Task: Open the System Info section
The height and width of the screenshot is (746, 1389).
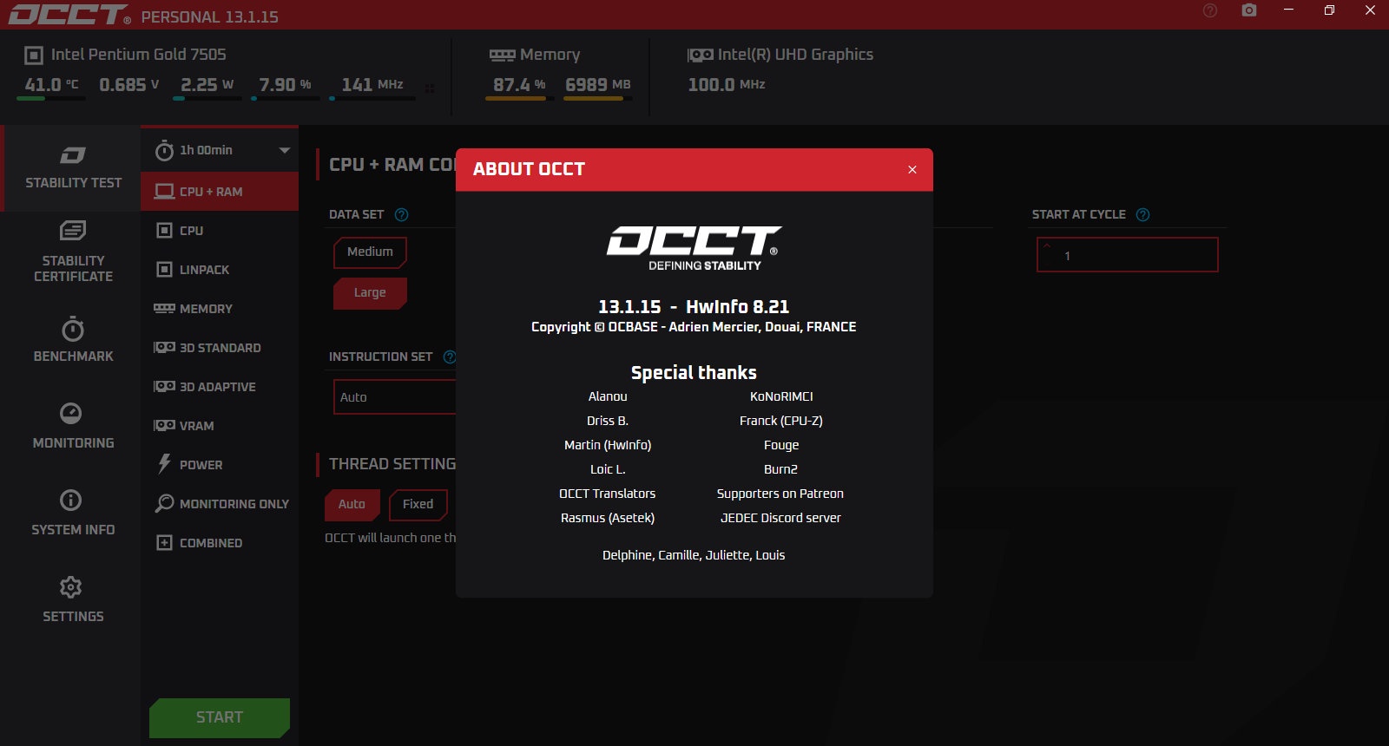Action: [73, 513]
